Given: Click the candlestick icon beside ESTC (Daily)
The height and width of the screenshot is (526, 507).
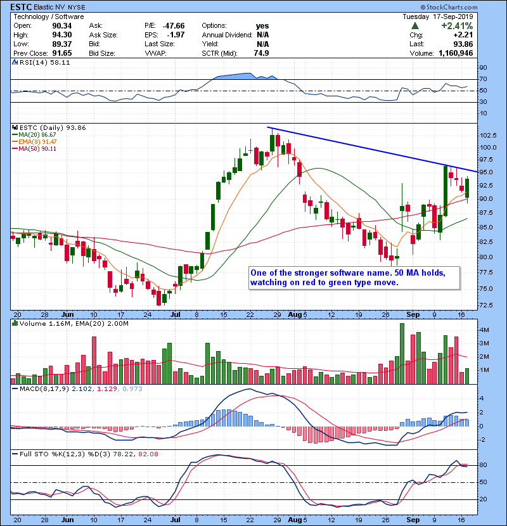Looking at the screenshot, I should (15, 128).
